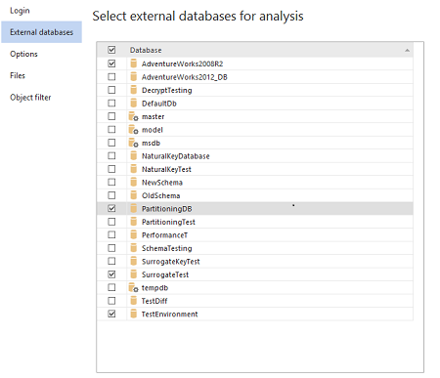Click the NaturalKeyDatabase name
This screenshot has height=378, width=440.
tap(175, 156)
